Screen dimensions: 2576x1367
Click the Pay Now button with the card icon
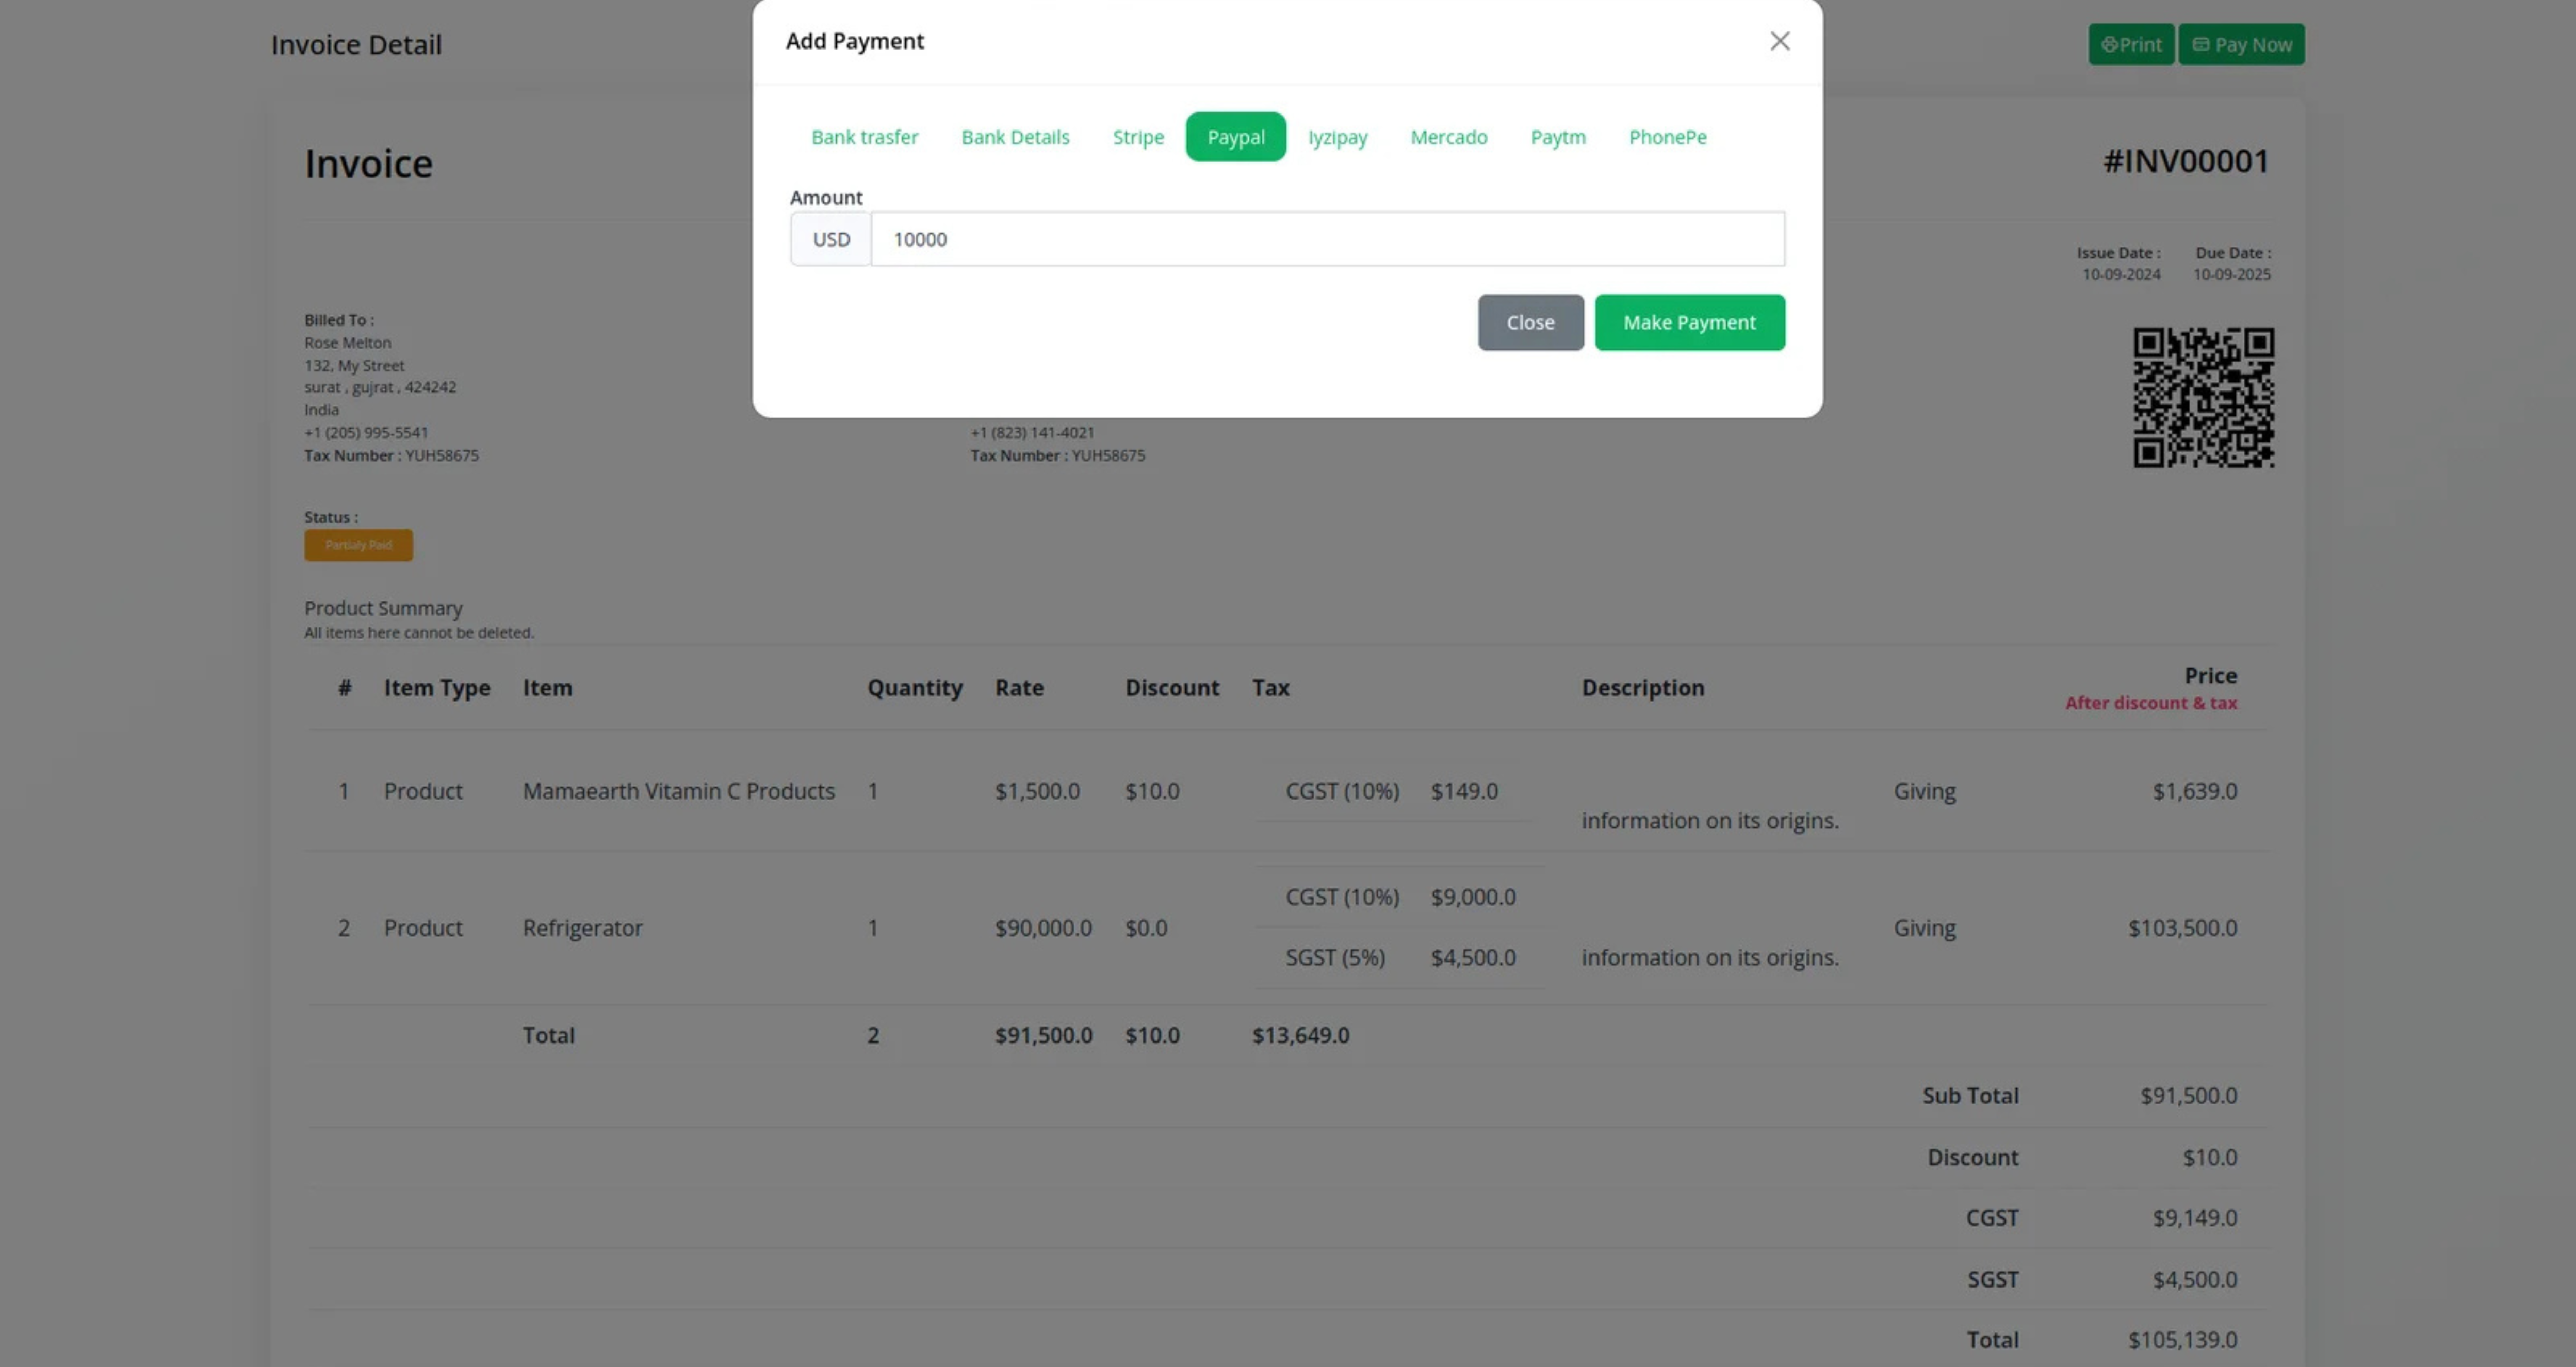pos(2241,44)
